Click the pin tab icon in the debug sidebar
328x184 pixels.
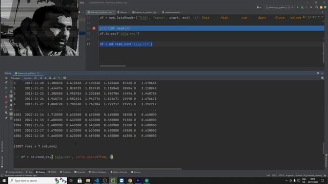coord(6,118)
